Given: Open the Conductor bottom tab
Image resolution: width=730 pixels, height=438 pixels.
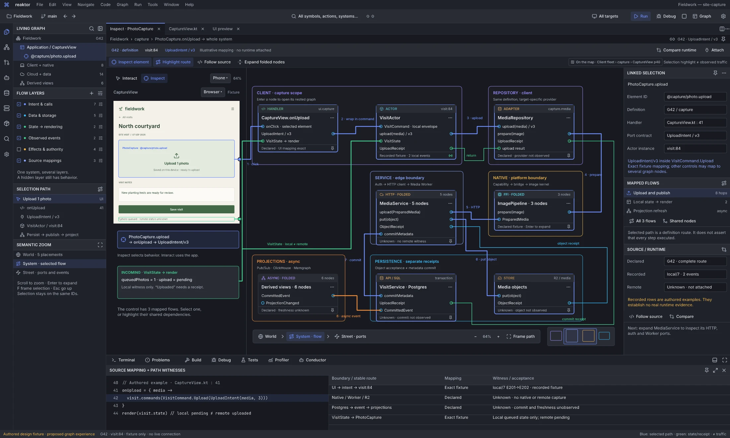Looking at the screenshot, I should point(313,360).
